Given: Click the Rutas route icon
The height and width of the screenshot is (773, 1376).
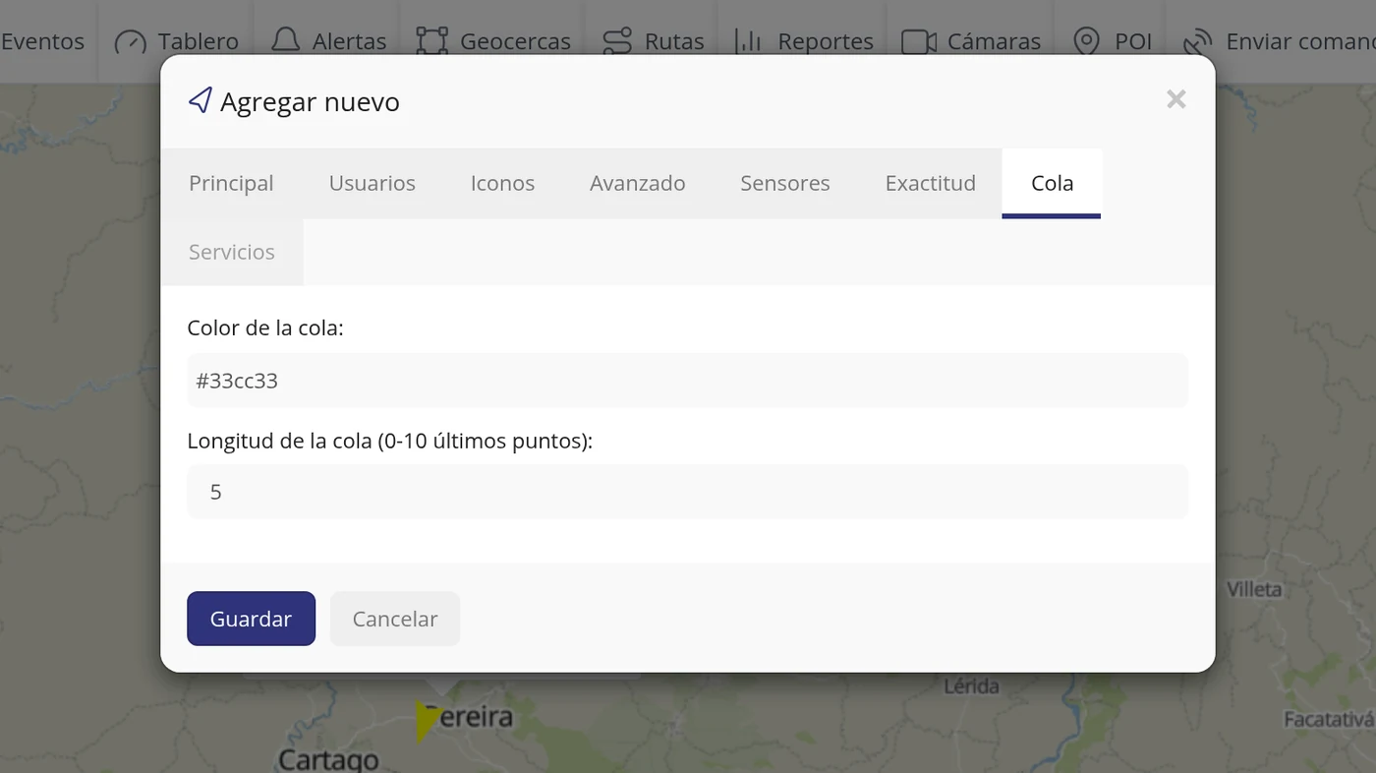Looking at the screenshot, I should [x=617, y=41].
